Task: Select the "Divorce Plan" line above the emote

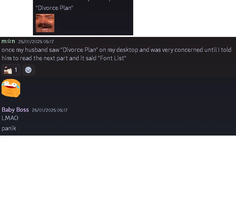Action: tap(54, 8)
